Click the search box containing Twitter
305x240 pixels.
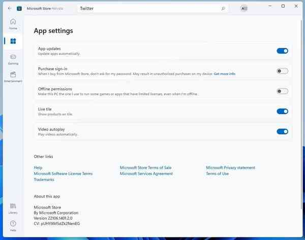(152, 9)
